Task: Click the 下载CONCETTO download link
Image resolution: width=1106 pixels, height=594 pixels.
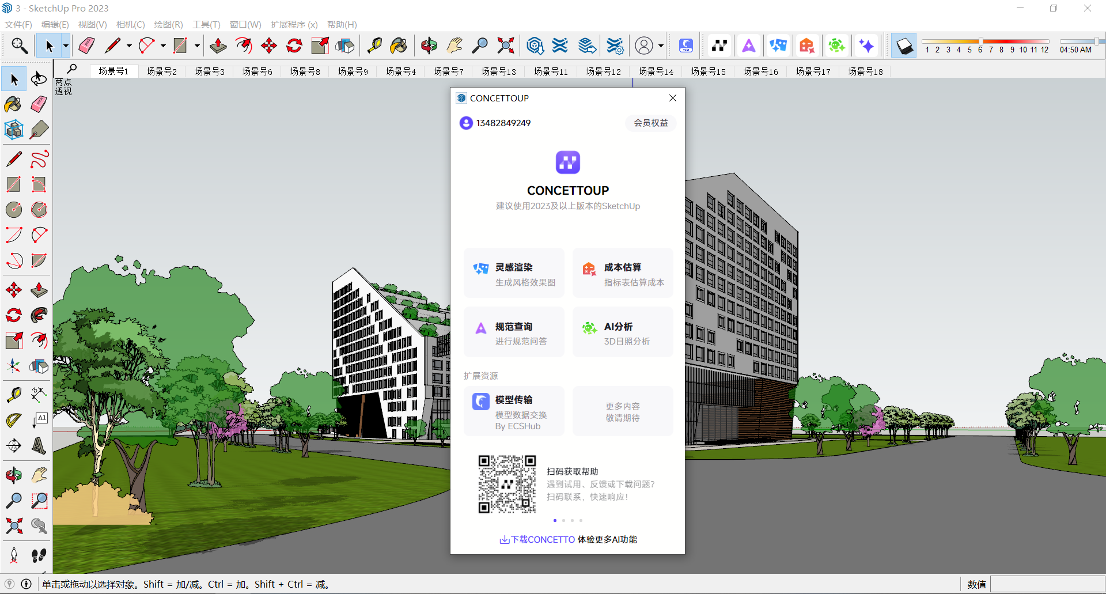Action: click(x=542, y=539)
